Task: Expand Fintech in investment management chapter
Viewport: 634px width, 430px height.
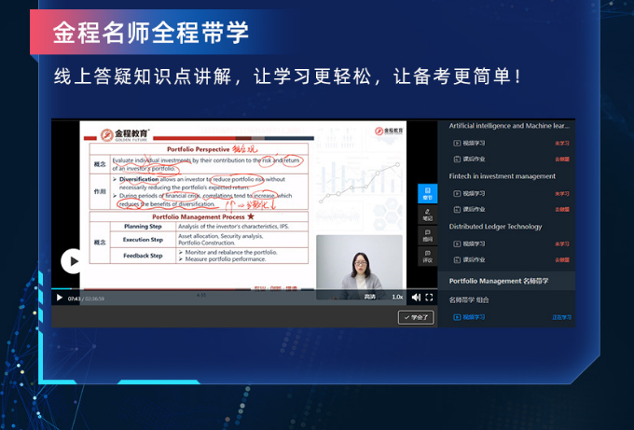Action: pyautogui.click(x=503, y=176)
